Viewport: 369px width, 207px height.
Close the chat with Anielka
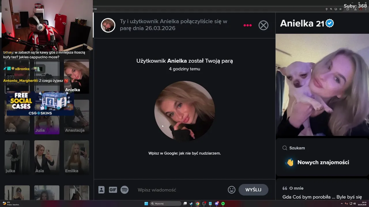tap(263, 25)
